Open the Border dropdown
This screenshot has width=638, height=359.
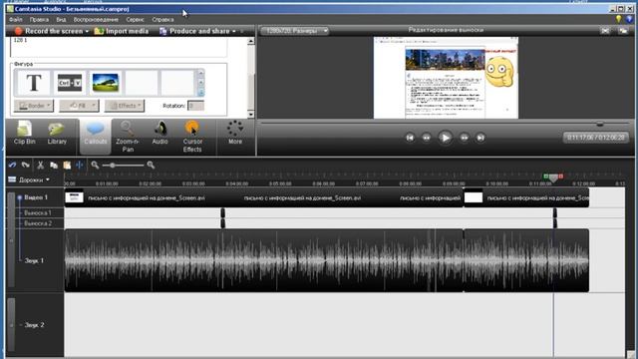34,106
